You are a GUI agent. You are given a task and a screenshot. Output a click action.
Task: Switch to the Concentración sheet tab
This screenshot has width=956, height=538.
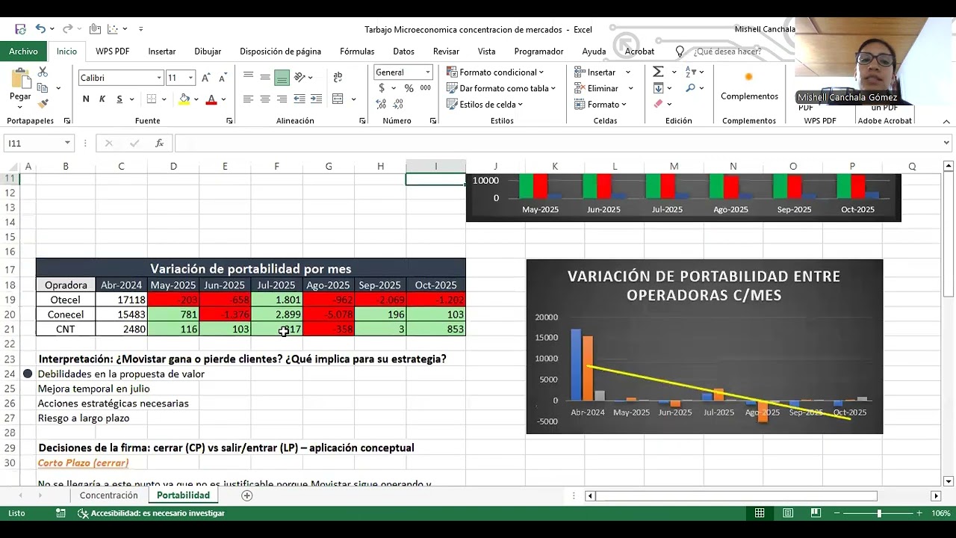(x=109, y=495)
